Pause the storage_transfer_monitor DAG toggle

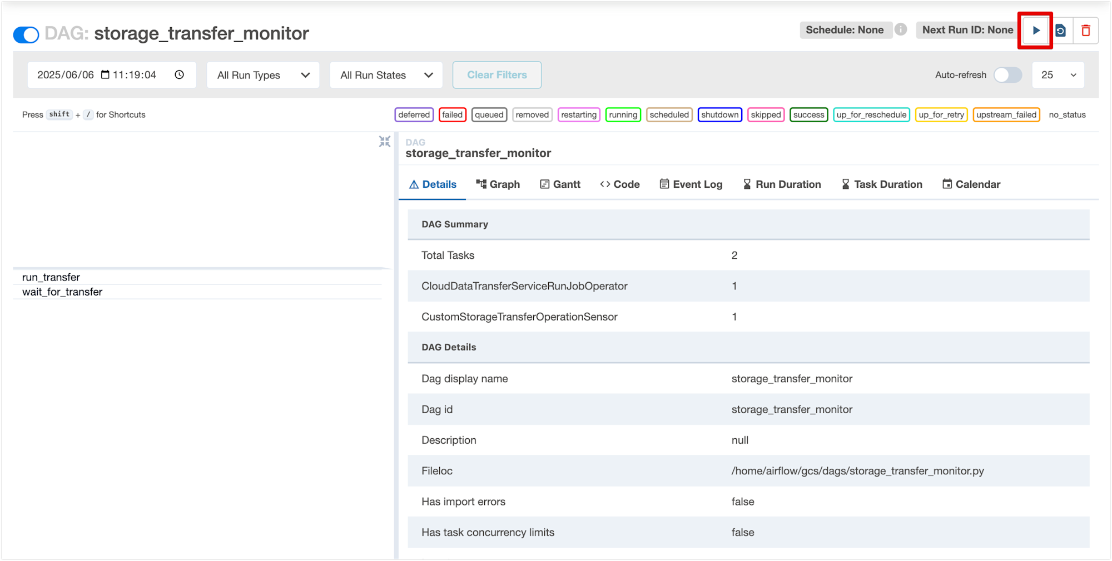tap(26, 34)
